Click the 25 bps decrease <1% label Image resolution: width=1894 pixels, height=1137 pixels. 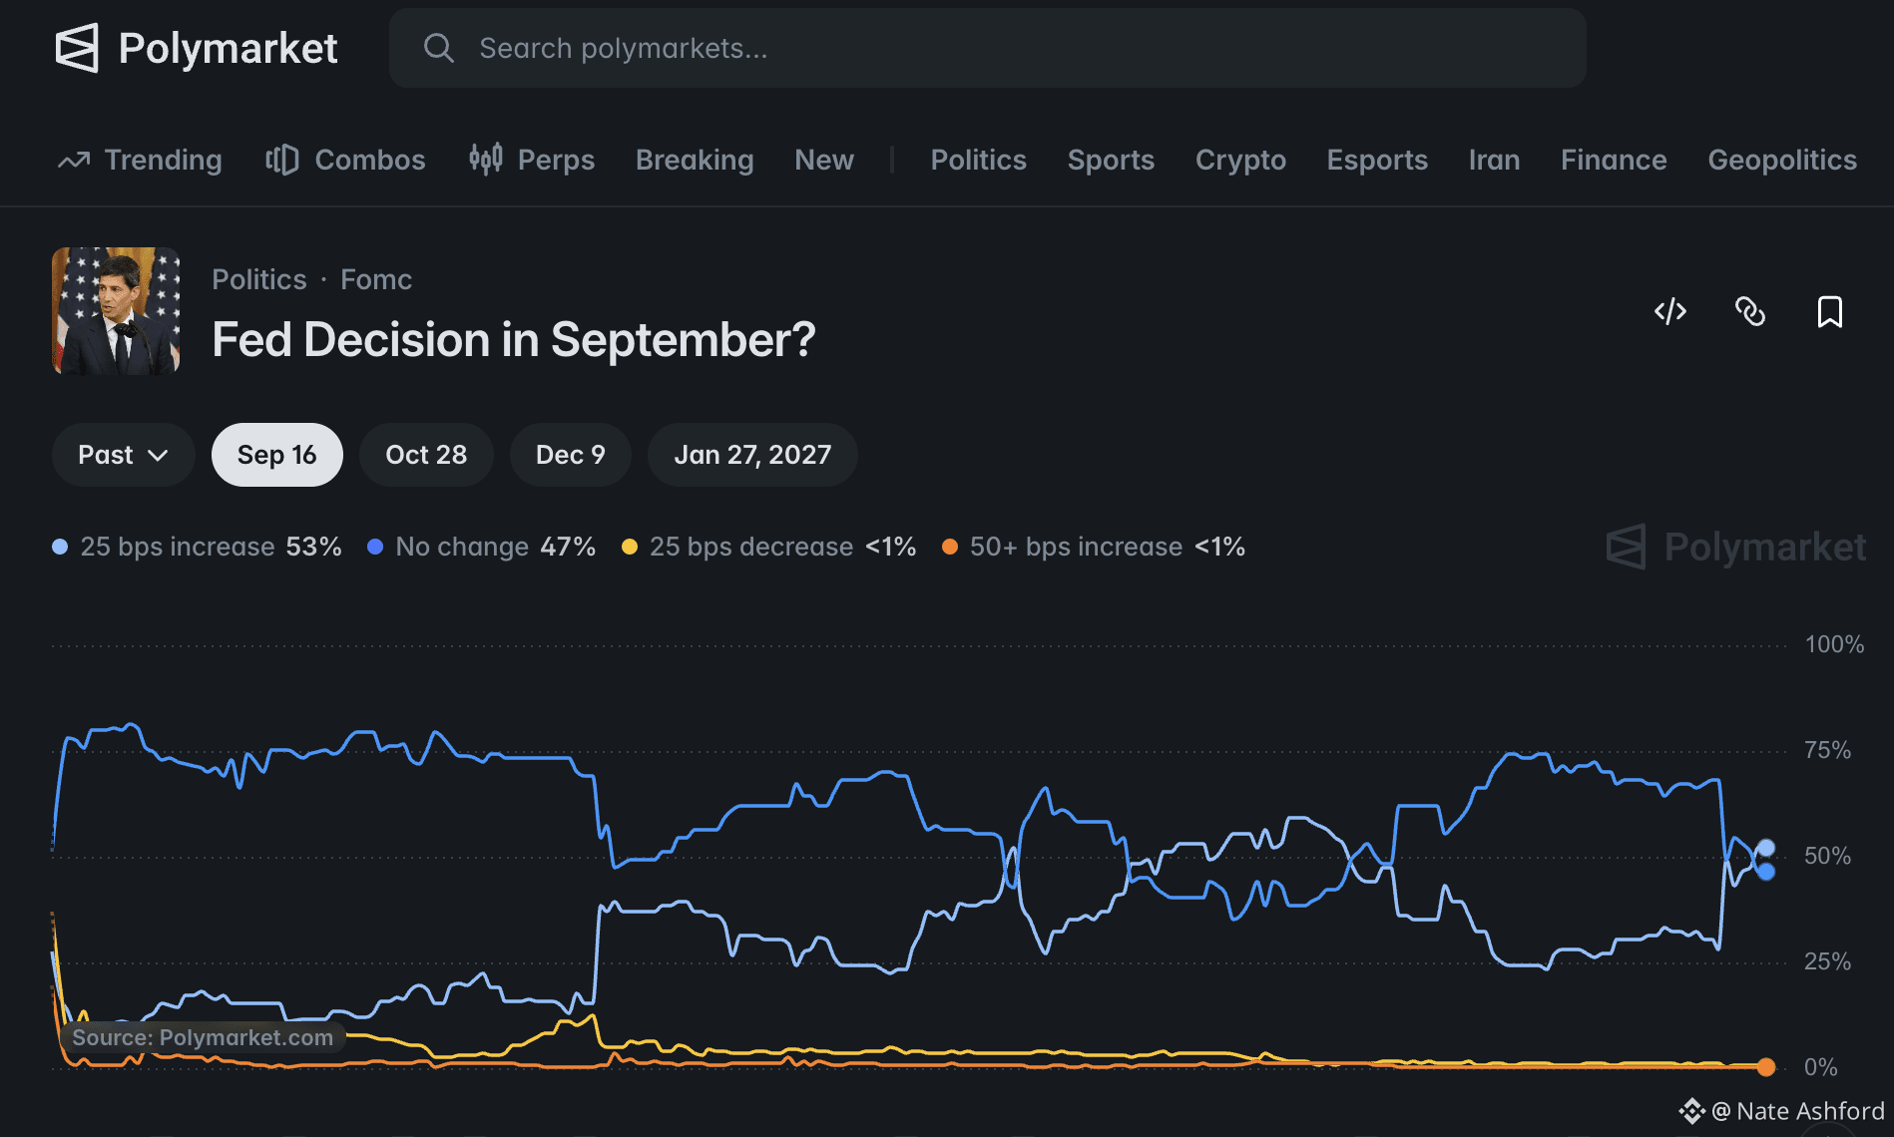782,547
